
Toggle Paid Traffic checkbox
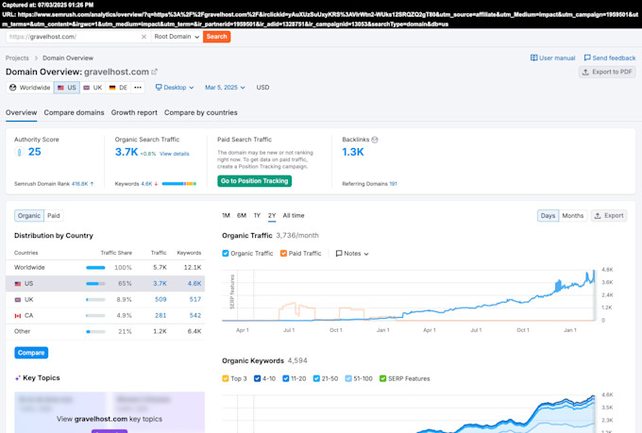tap(283, 254)
